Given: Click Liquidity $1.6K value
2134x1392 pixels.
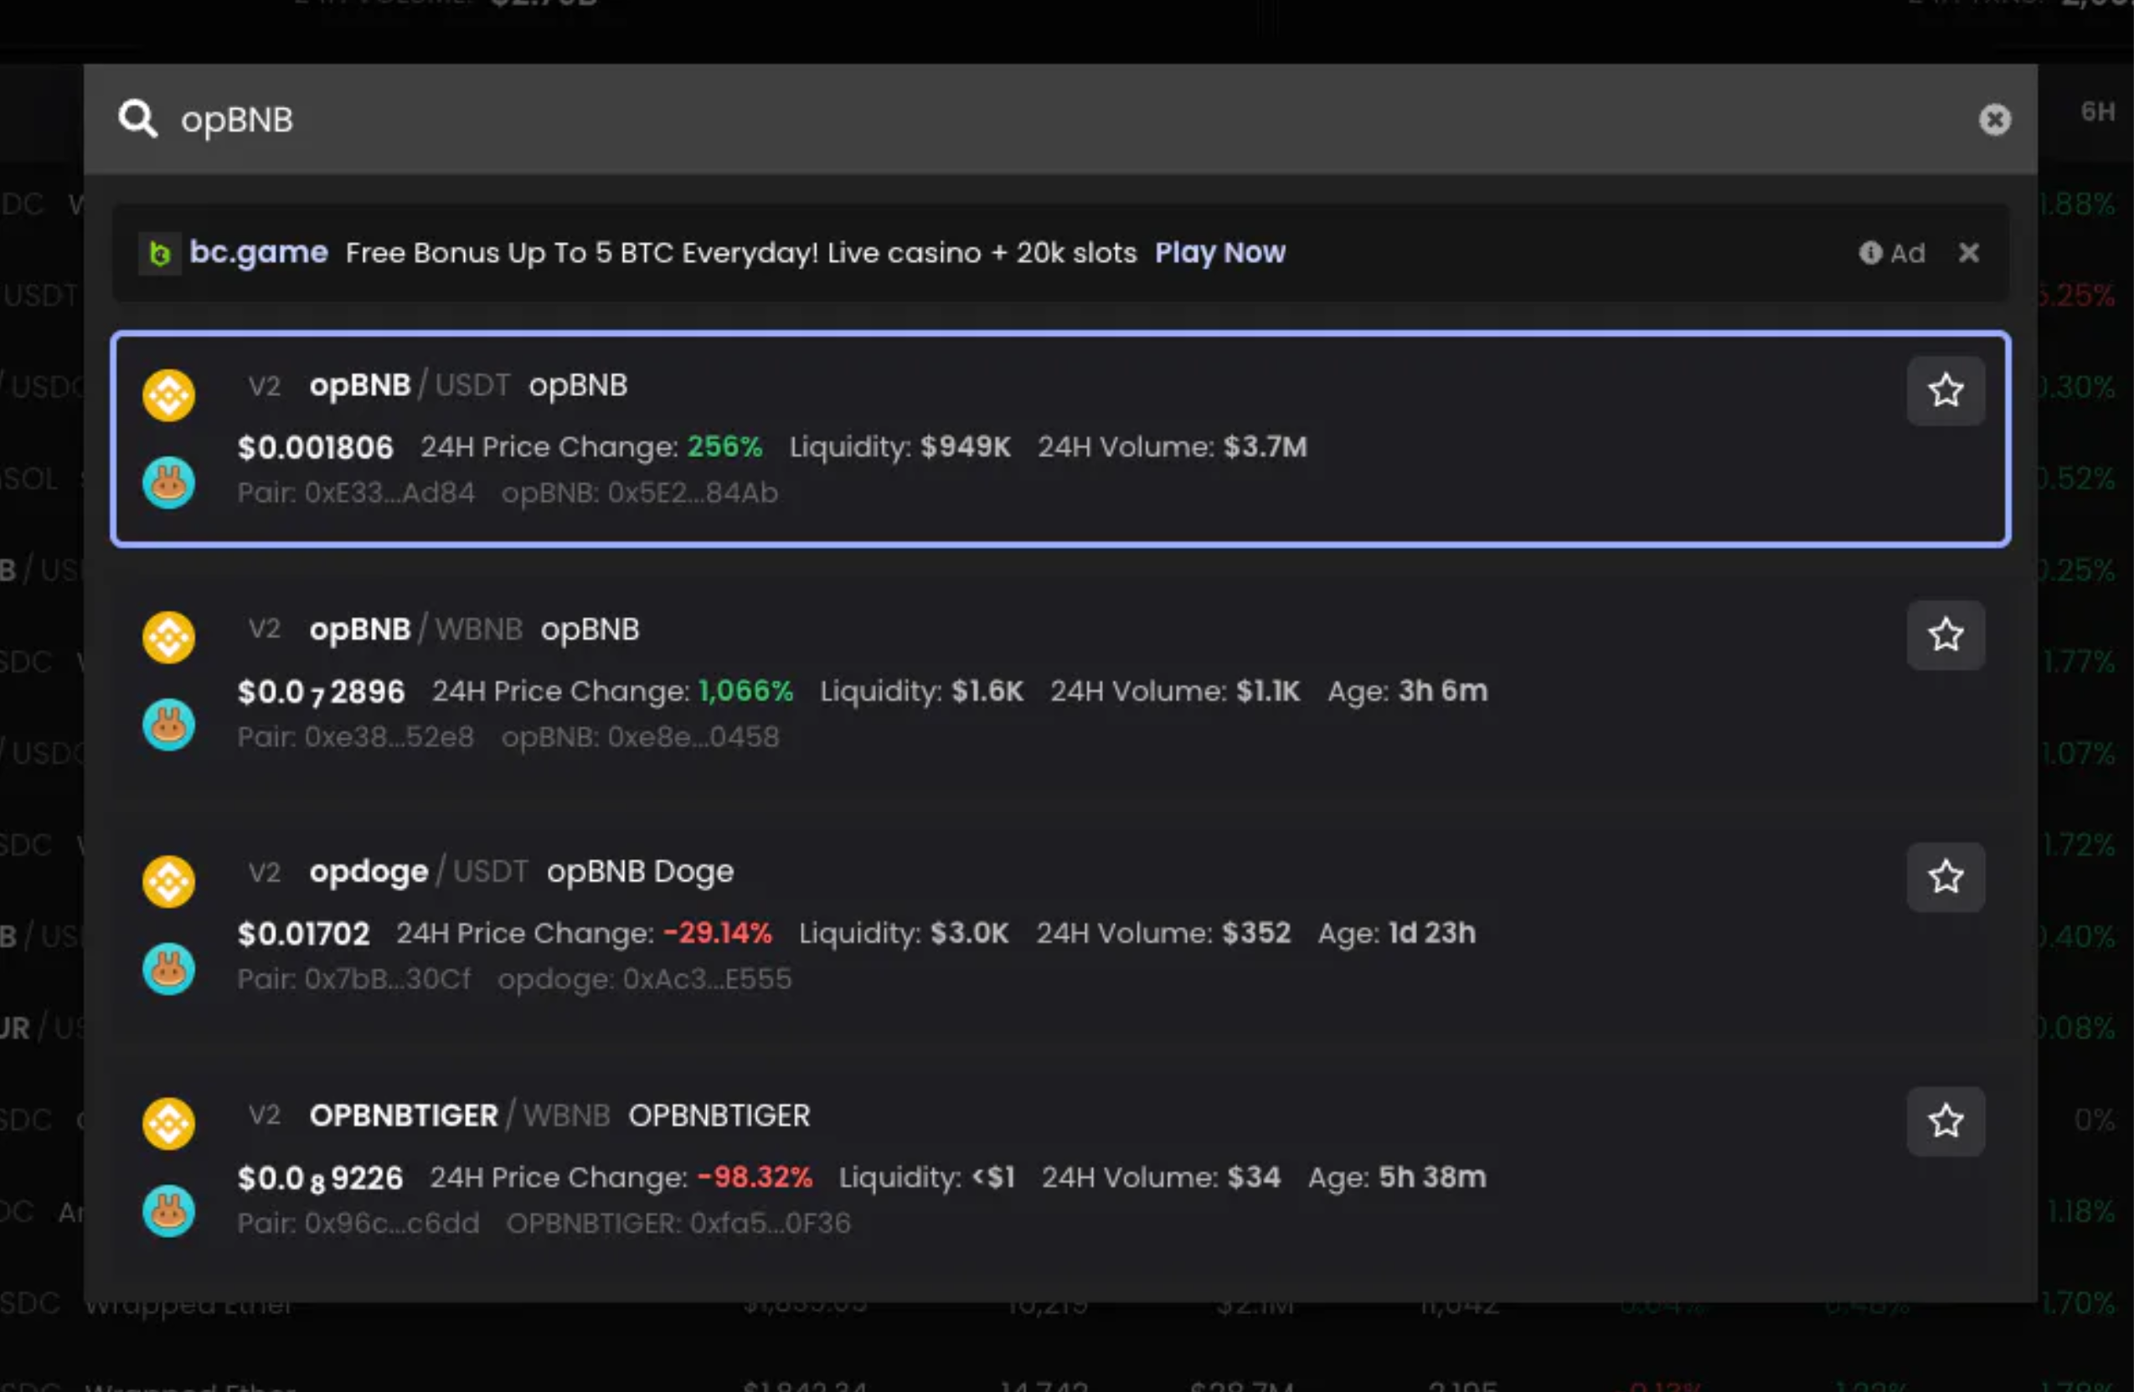Looking at the screenshot, I should (987, 691).
